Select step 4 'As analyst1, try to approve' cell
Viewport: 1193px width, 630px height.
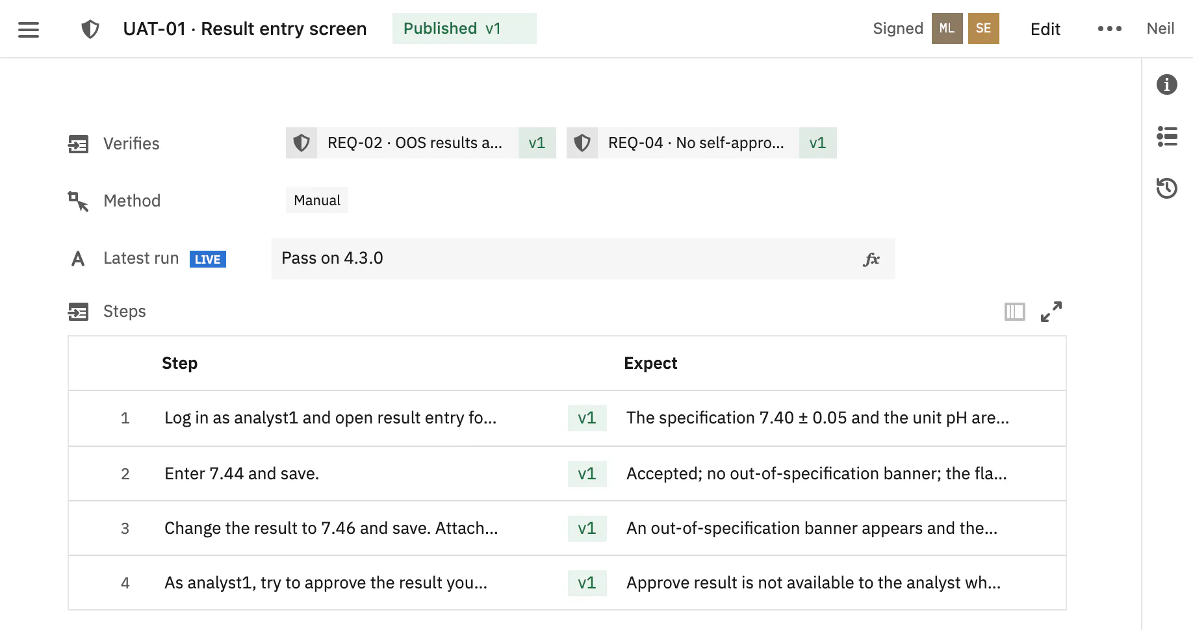(326, 583)
